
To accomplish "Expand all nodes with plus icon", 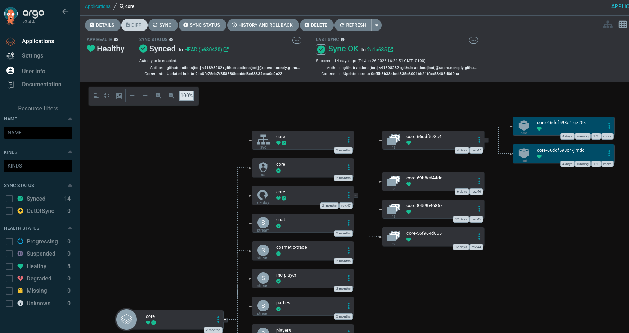I will pos(132,96).
